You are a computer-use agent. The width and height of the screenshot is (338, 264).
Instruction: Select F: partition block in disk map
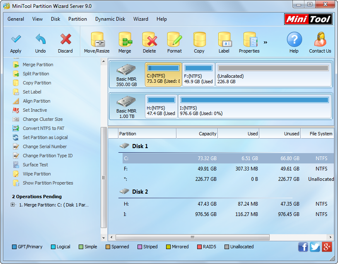click(198, 74)
